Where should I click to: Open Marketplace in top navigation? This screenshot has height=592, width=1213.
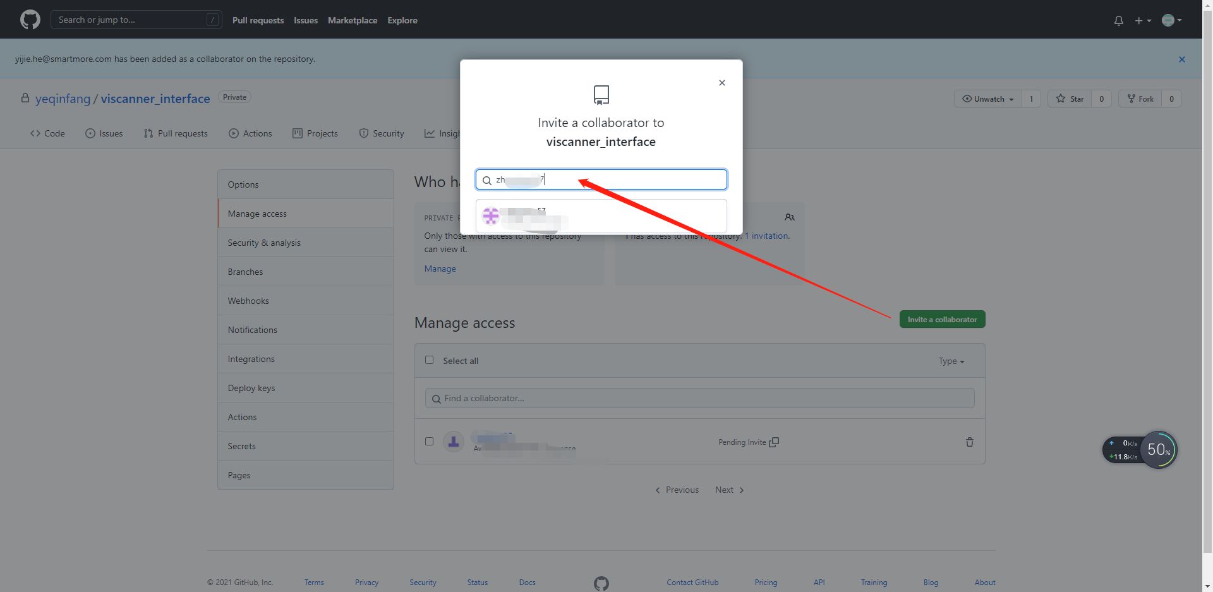(x=353, y=20)
